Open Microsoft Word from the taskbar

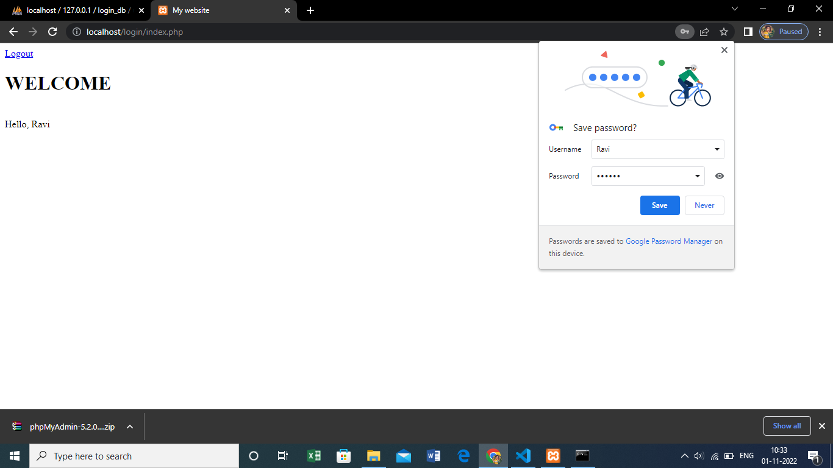coord(433,455)
